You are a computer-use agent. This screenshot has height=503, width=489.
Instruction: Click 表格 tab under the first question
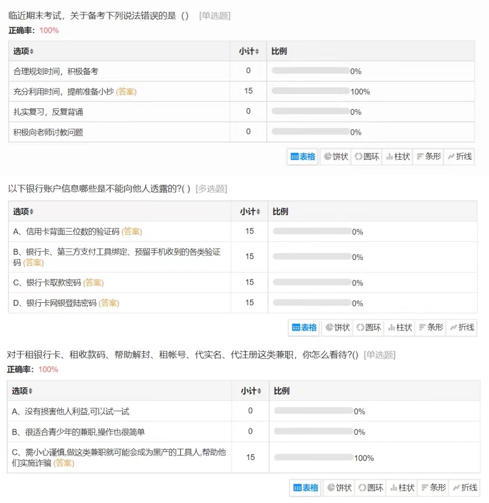pos(303,156)
